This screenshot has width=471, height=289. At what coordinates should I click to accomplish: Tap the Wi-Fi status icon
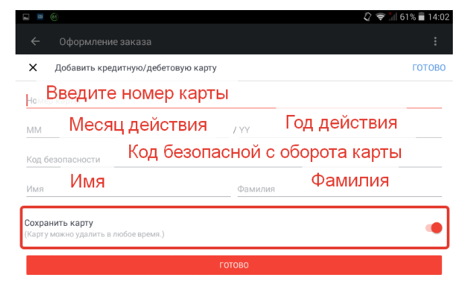(x=381, y=16)
